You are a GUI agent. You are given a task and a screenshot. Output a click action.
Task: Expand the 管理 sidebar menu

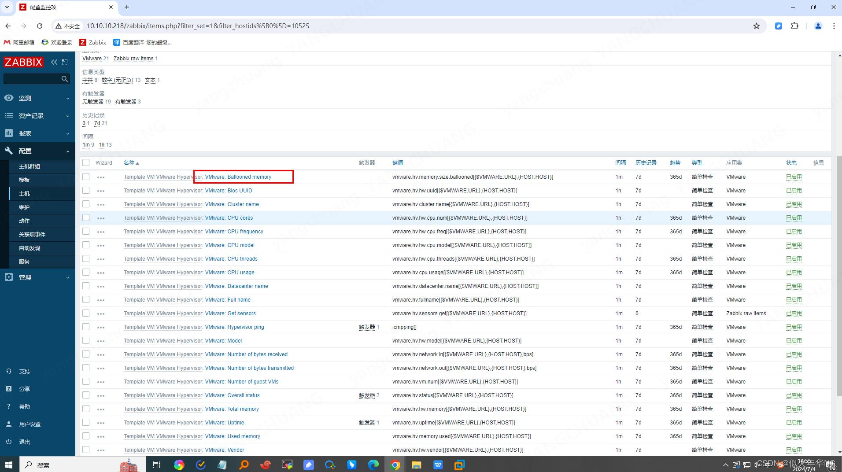(x=37, y=277)
